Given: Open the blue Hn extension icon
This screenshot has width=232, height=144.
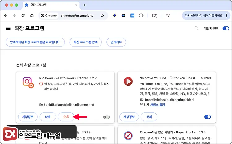Looking at the screenshot, I should 132,16.
